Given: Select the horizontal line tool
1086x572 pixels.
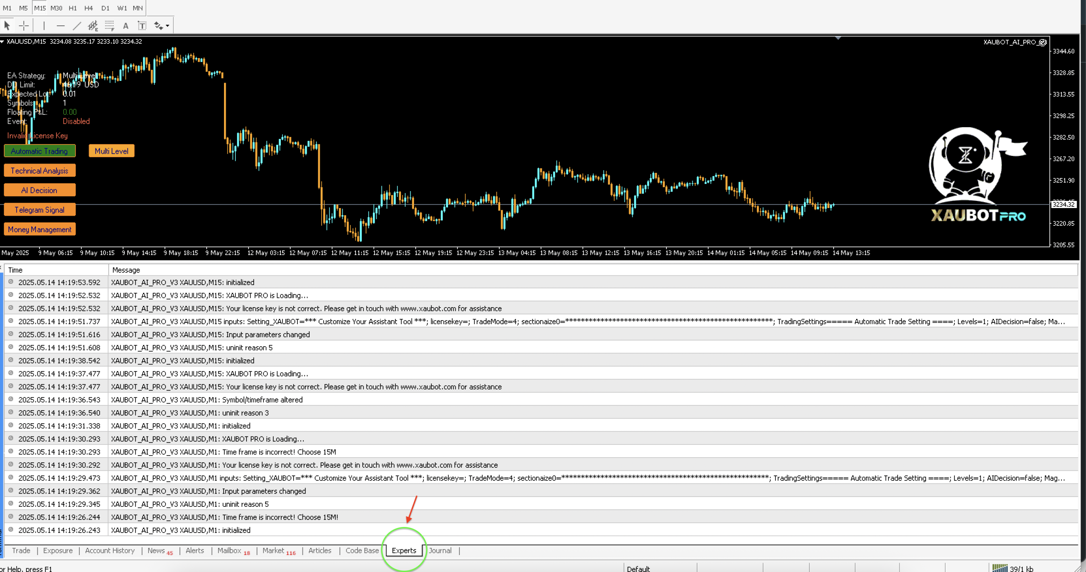Looking at the screenshot, I should (61, 26).
